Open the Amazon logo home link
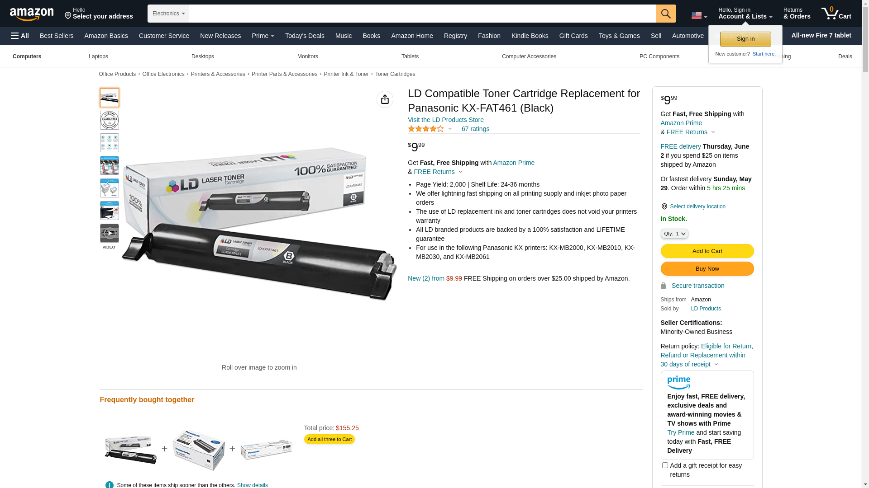The height and width of the screenshot is (488, 869). coord(32,14)
